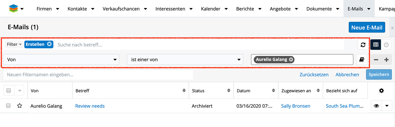Open column settings gear icon
The width and height of the screenshot is (395, 127).
point(381,91)
